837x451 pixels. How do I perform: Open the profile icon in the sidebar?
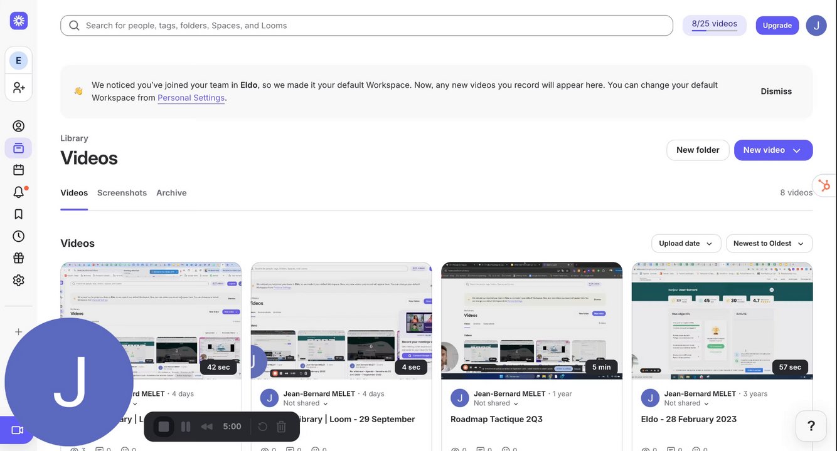point(19,126)
